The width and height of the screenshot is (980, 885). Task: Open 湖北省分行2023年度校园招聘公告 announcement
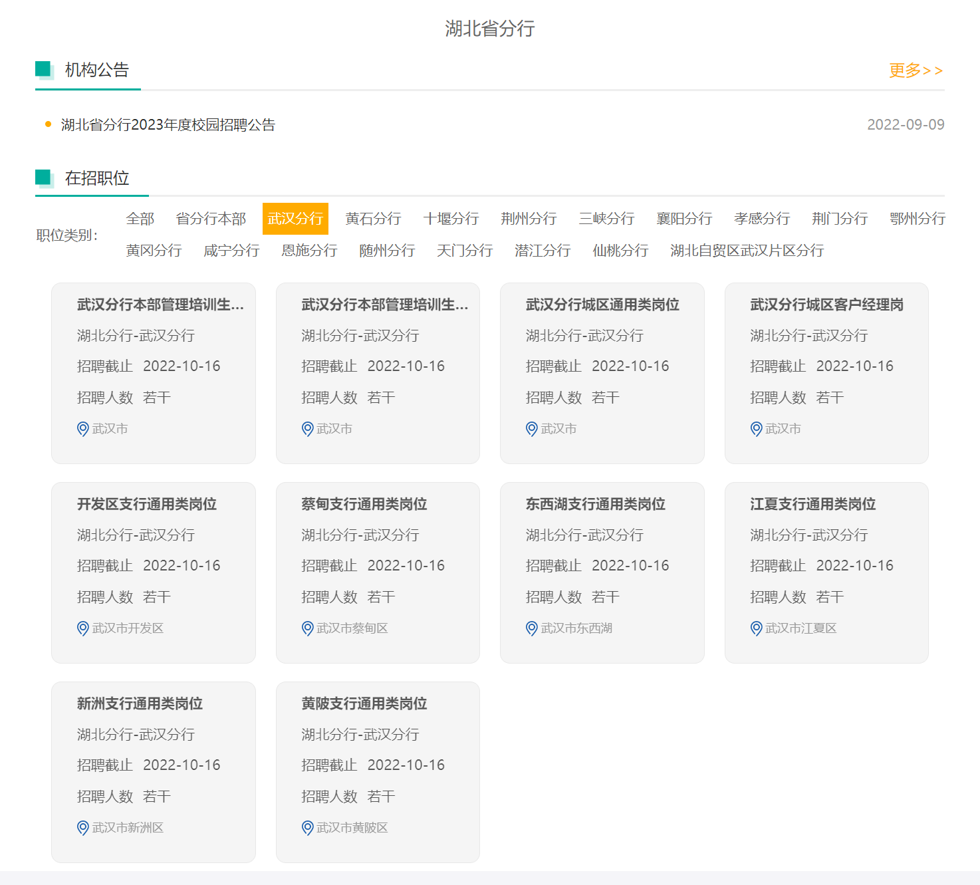tap(168, 125)
